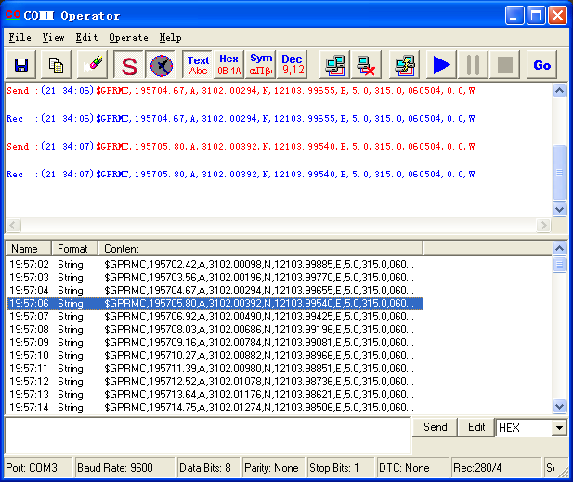Click the blue Rec line at 21:34:07
Screen dimensions: 573x482
(x=241, y=175)
